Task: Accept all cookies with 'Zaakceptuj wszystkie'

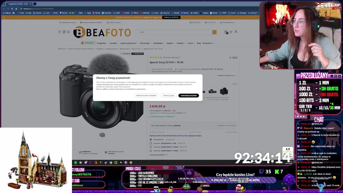Action: 189,95
